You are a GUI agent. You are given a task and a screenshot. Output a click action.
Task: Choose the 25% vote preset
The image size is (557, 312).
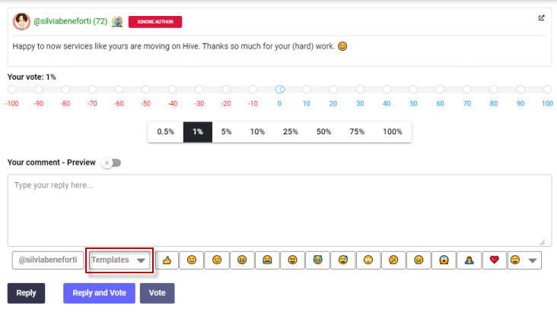coord(290,132)
